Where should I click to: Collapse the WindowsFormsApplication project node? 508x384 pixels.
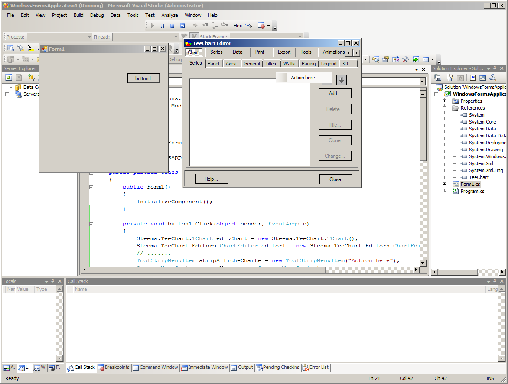coord(436,94)
